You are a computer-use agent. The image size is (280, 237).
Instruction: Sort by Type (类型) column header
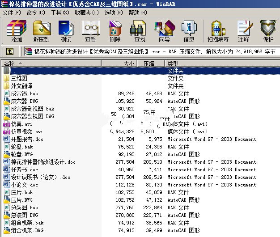(x=222, y=63)
